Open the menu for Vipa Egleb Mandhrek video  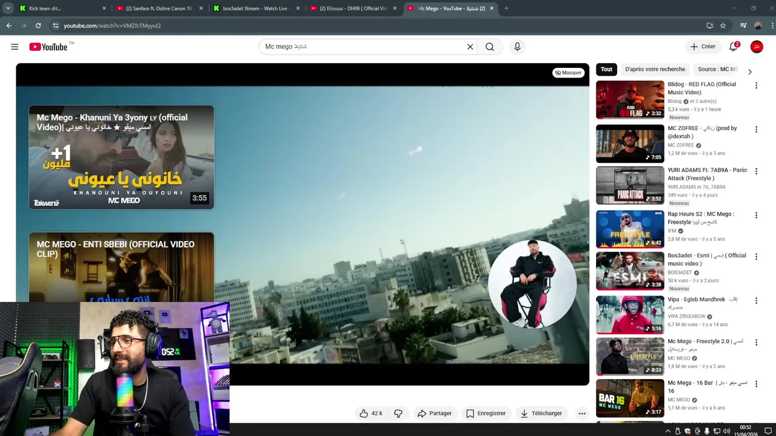pos(756,300)
